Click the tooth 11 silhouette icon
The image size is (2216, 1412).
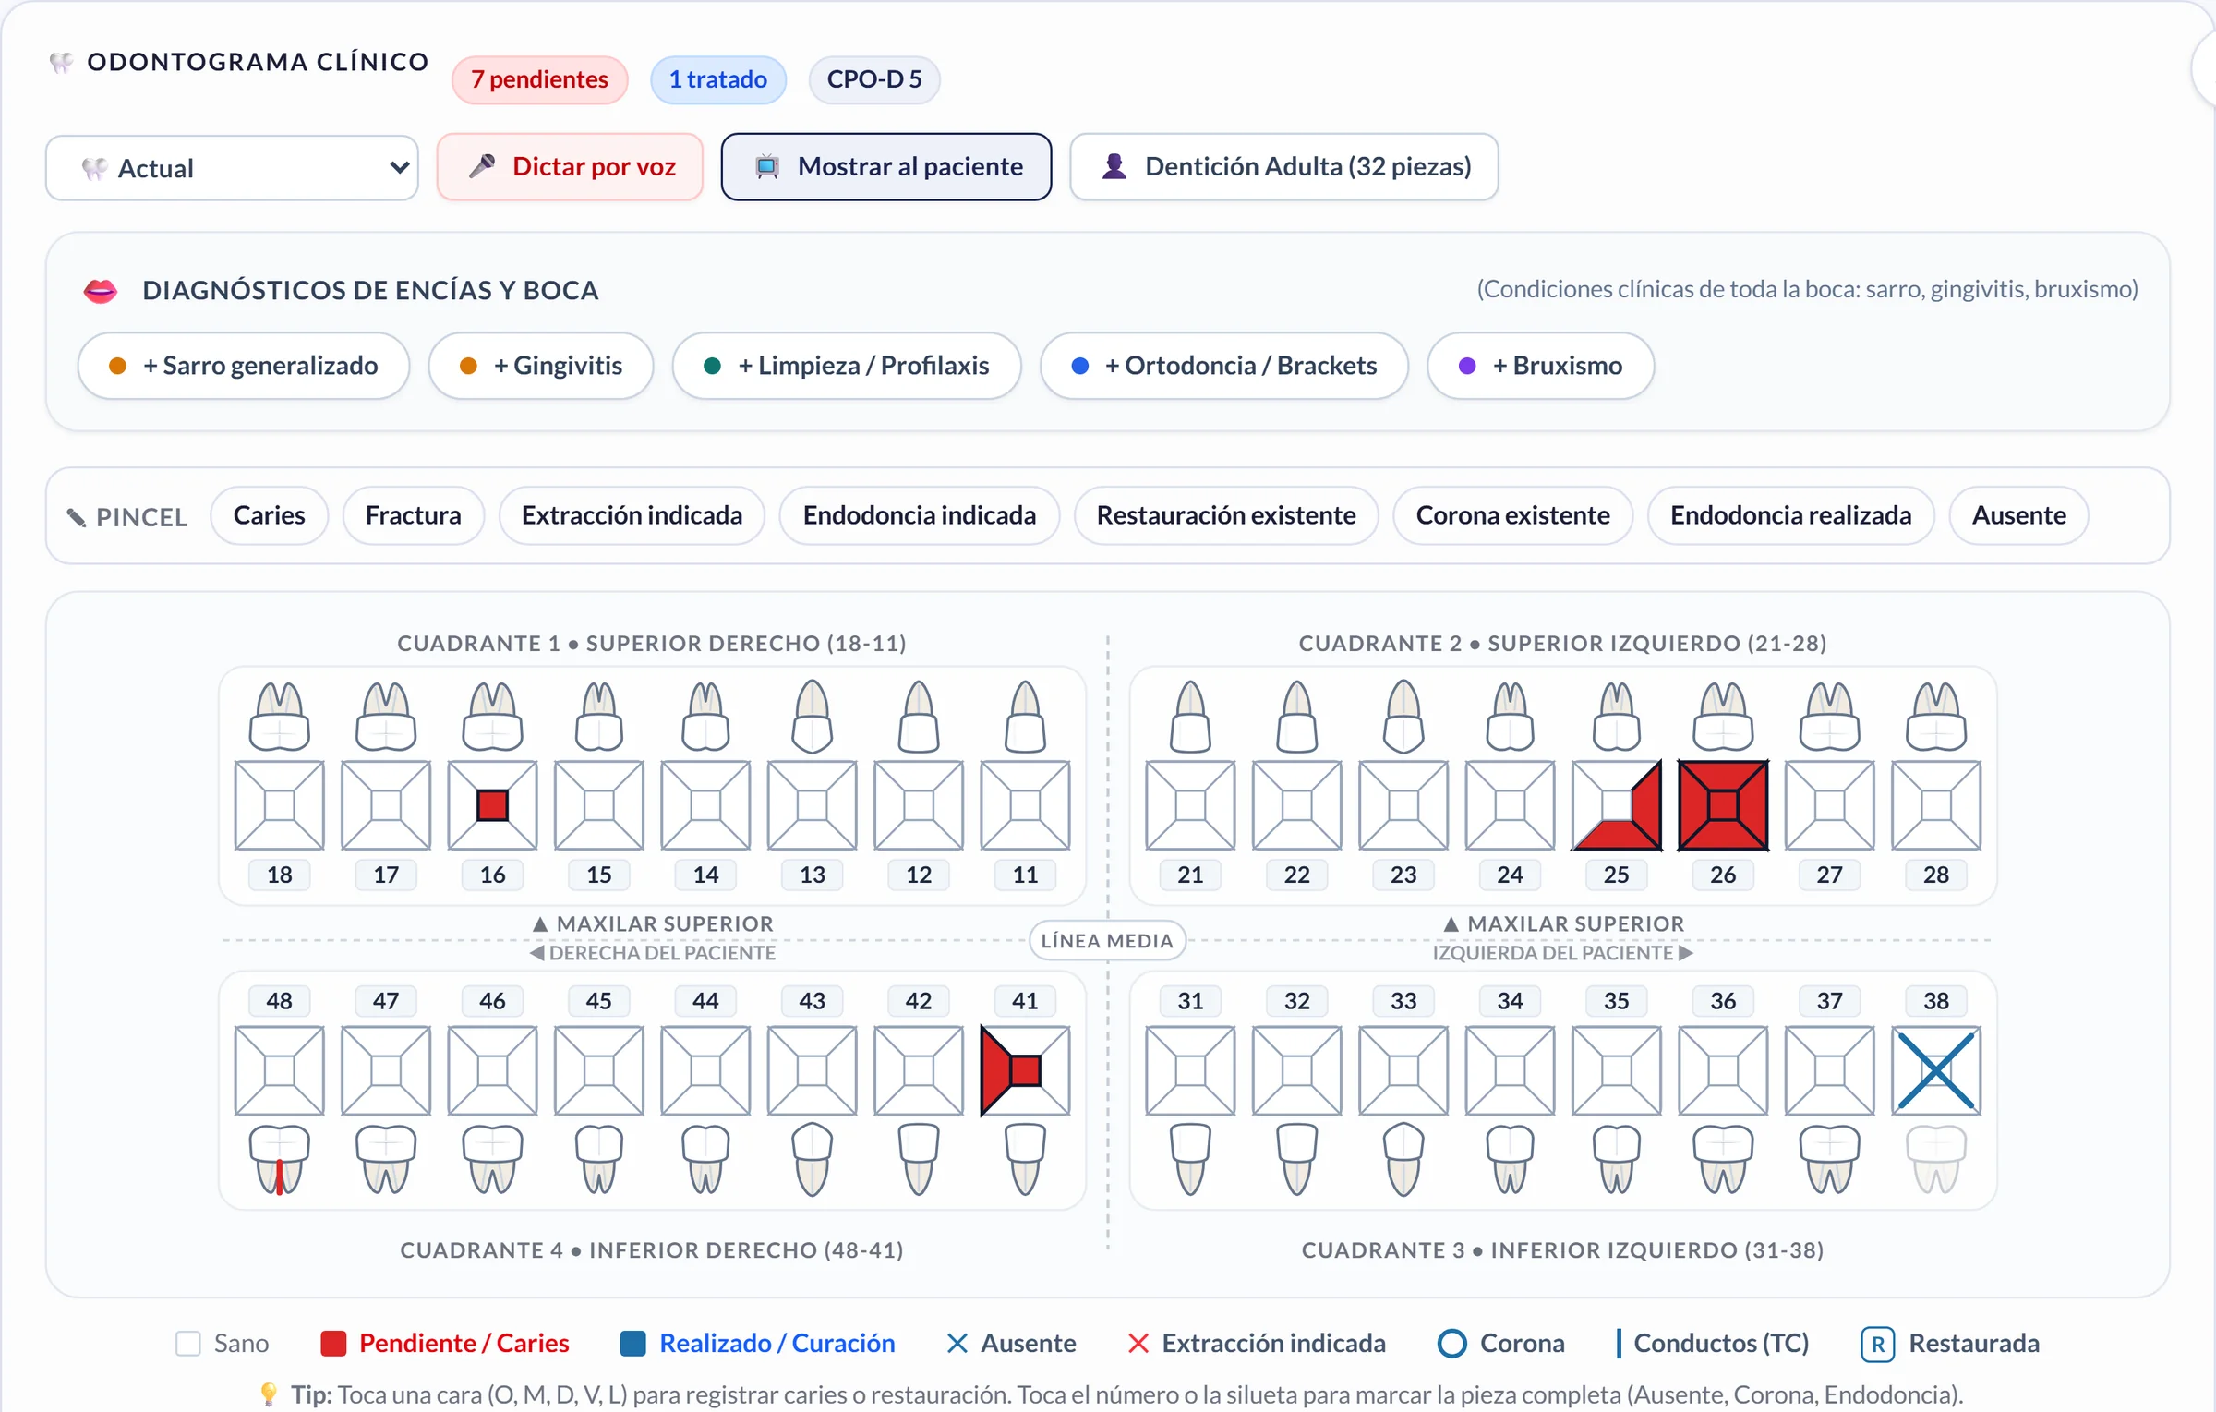coord(1025,717)
